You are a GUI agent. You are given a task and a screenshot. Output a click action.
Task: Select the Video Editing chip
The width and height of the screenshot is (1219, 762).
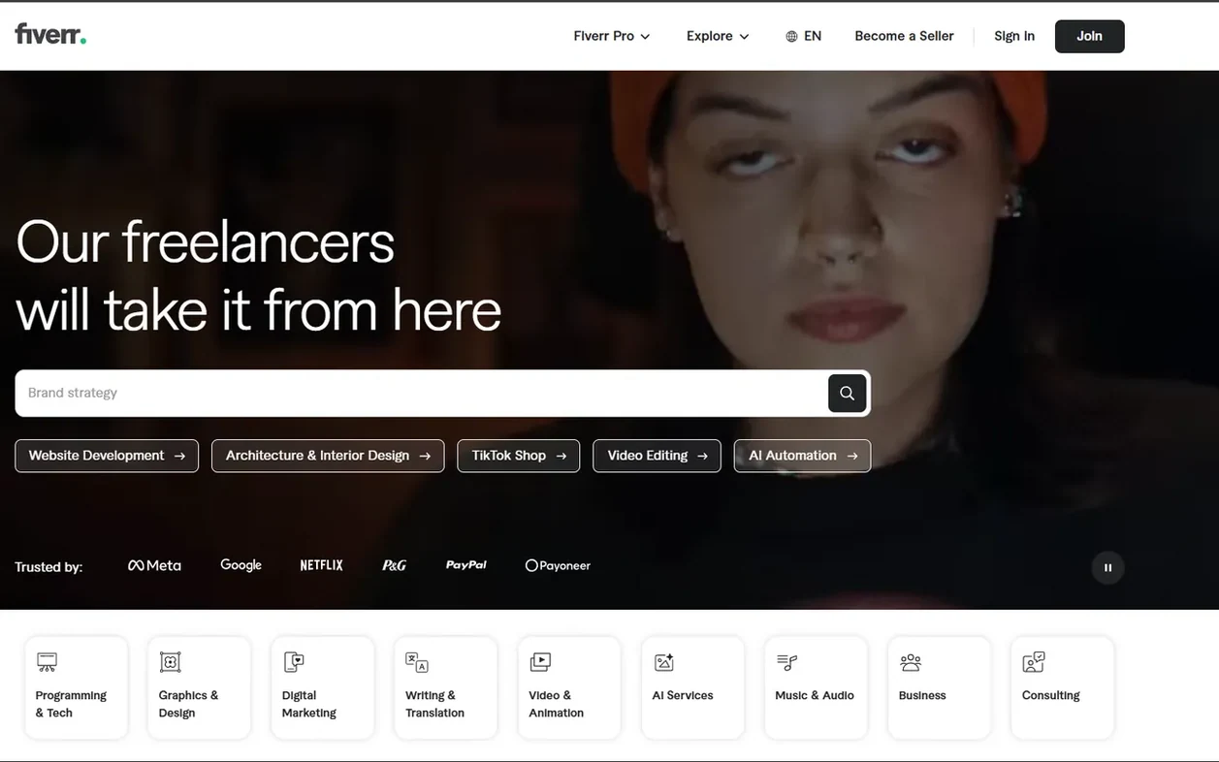point(657,456)
